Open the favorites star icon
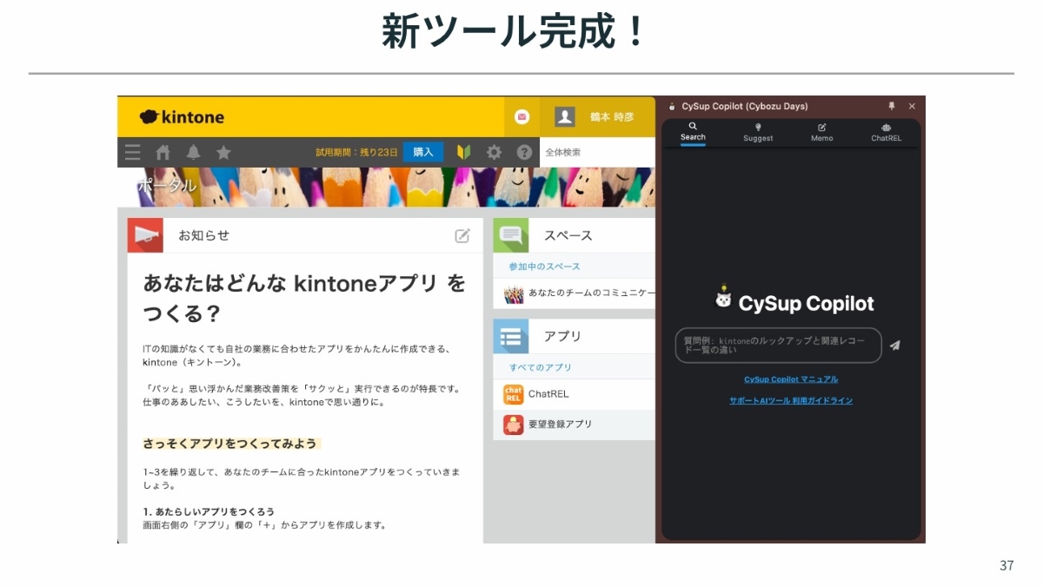This screenshot has width=1043, height=586. (223, 153)
